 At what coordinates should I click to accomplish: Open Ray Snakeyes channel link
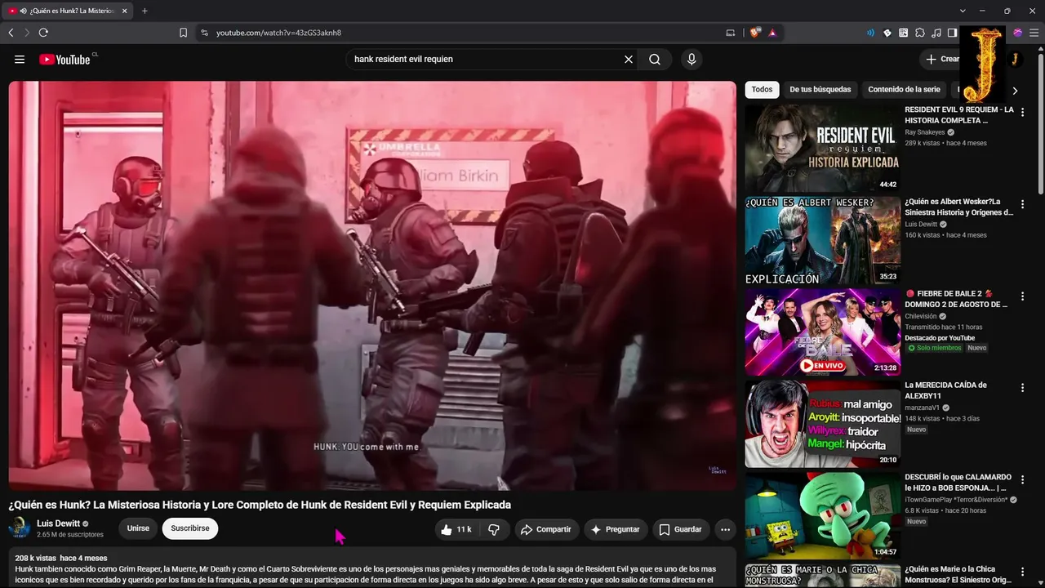pos(925,132)
